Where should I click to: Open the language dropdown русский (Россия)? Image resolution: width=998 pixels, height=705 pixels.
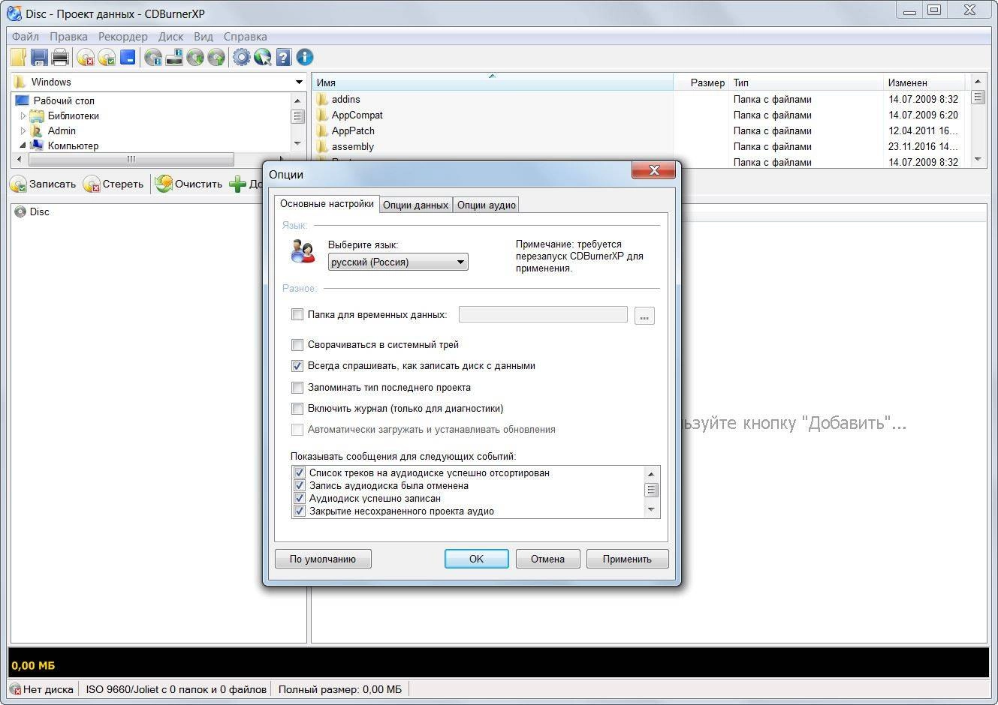pyautogui.click(x=398, y=262)
